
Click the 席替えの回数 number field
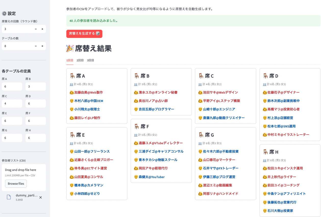tap(17, 29)
